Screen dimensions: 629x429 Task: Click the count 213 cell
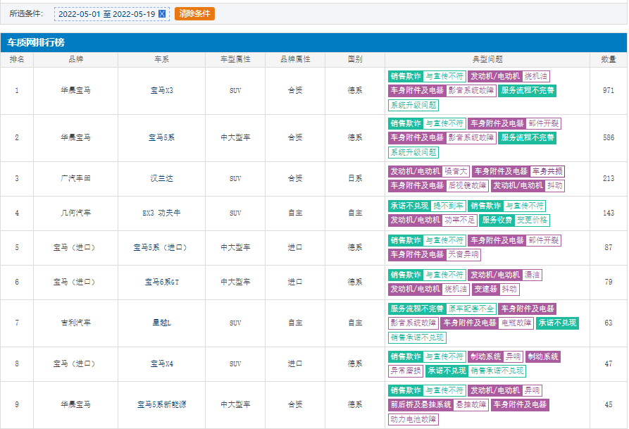coord(609,179)
